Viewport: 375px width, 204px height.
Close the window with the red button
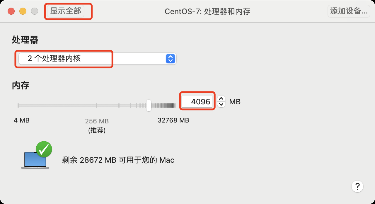click(x=11, y=11)
